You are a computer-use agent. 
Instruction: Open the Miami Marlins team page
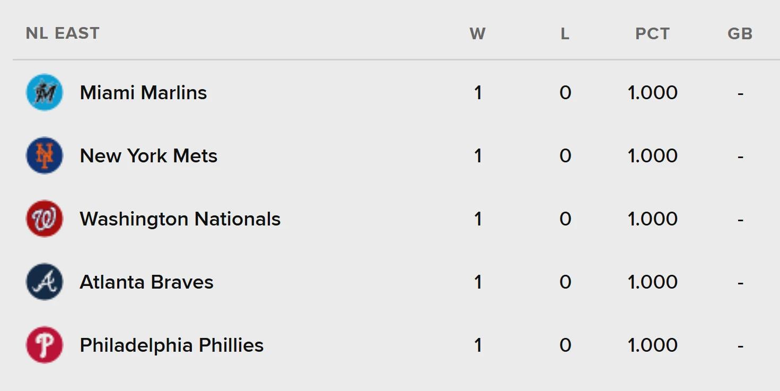click(143, 92)
